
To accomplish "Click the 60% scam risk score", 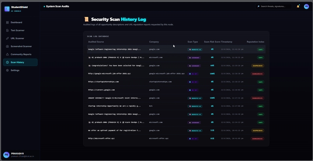I will [212, 66].
